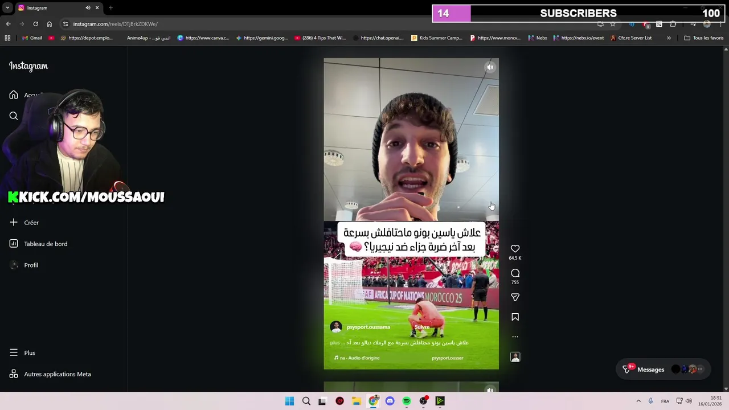Show hidden system tray icons
The image size is (729, 410).
638,401
